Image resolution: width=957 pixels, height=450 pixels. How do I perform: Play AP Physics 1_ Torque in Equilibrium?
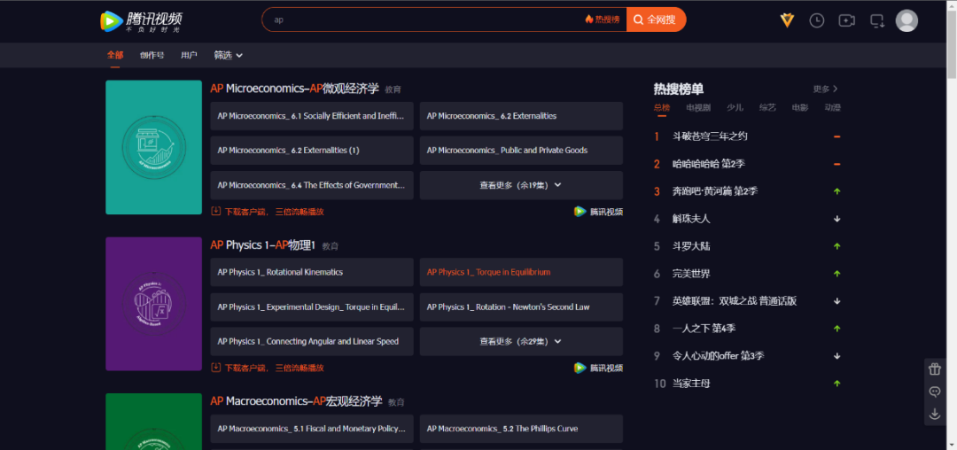pyautogui.click(x=521, y=272)
